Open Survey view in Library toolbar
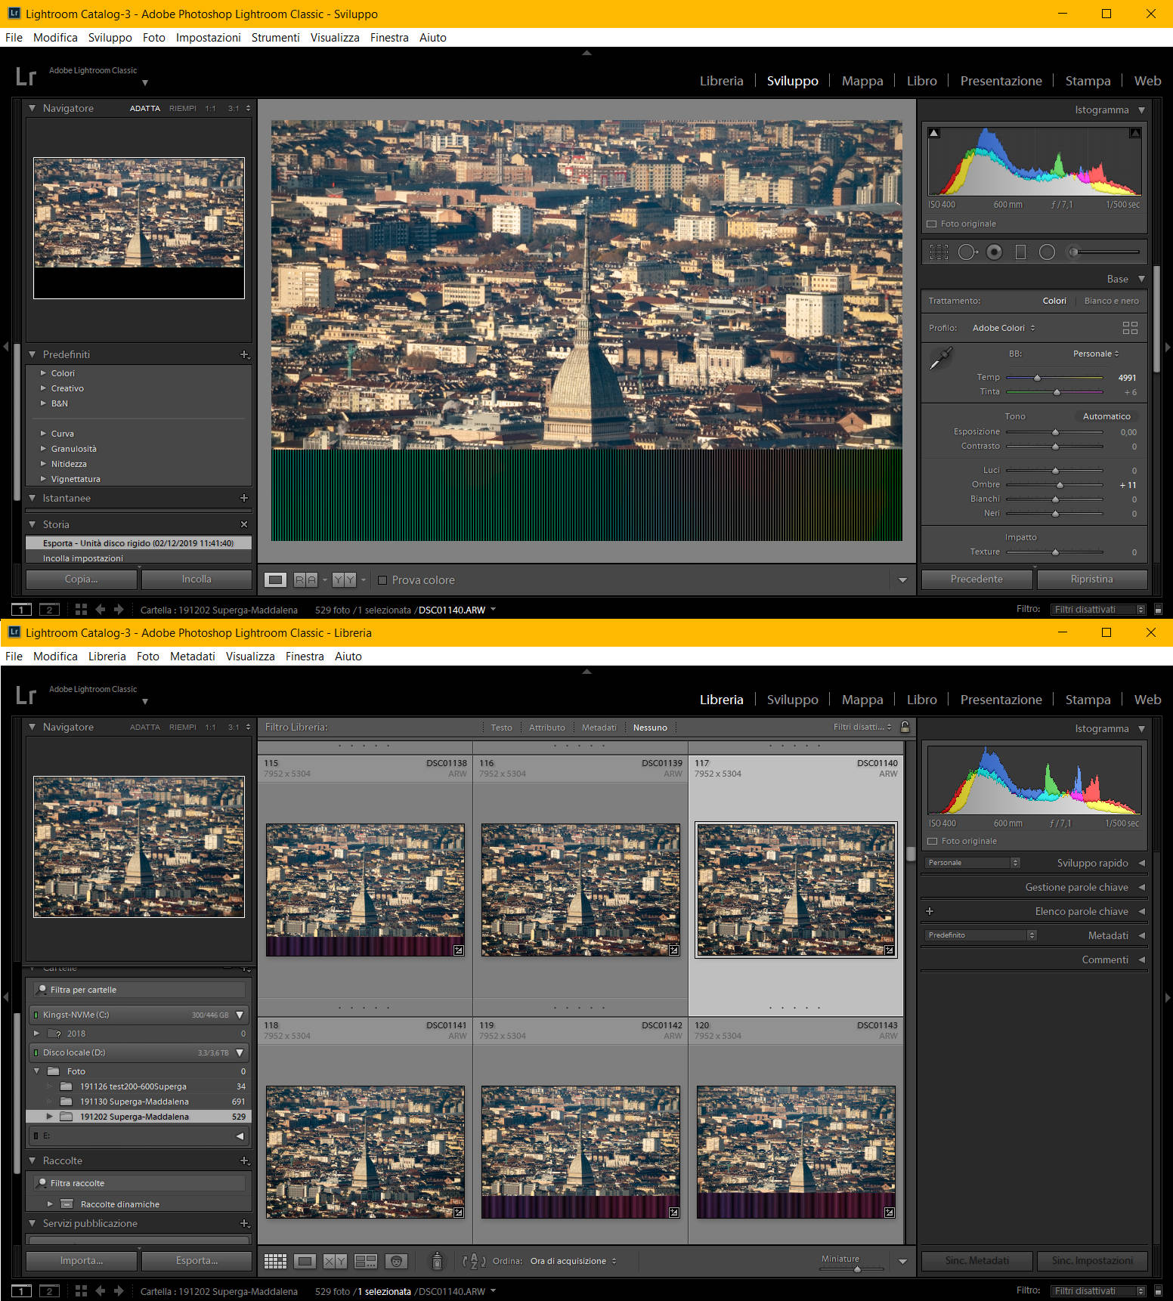This screenshot has width=1173, height=1301. pos(366,1261)
